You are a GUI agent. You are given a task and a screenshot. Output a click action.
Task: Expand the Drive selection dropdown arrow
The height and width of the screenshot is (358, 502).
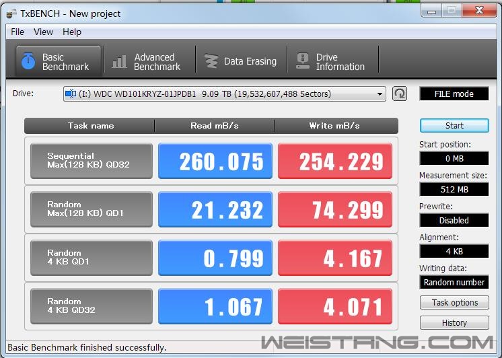tap(380, 94)
